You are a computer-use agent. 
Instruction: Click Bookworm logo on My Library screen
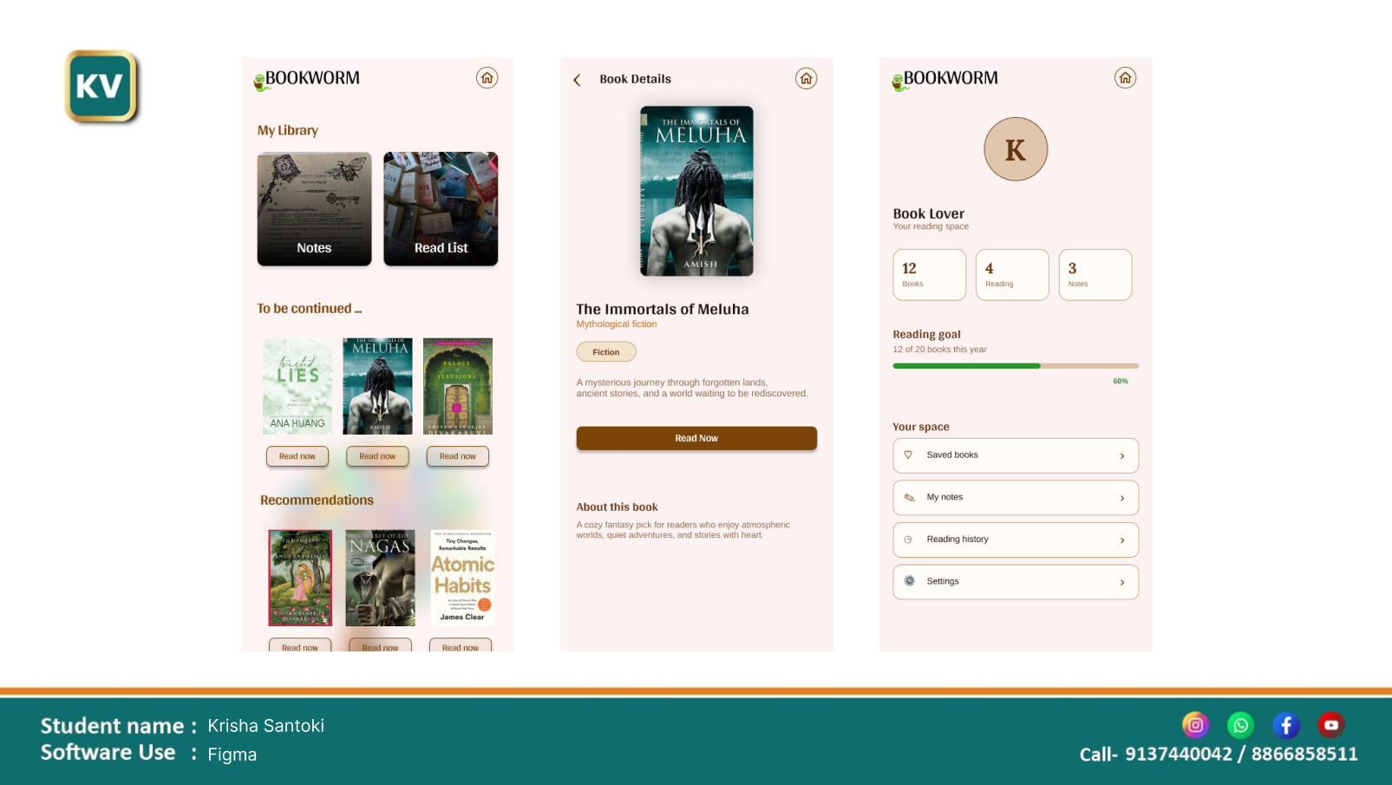tap(306, 80)
